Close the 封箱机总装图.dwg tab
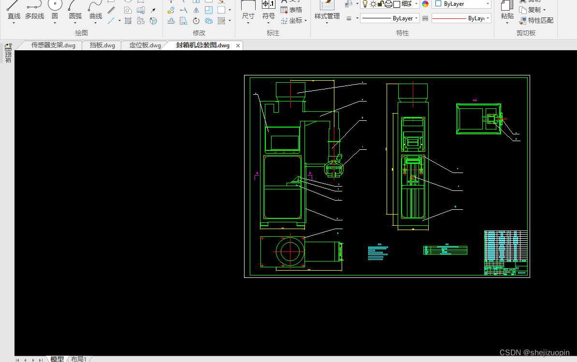The height and width of the screenshot is (362, 577). [x=238, y=45]
